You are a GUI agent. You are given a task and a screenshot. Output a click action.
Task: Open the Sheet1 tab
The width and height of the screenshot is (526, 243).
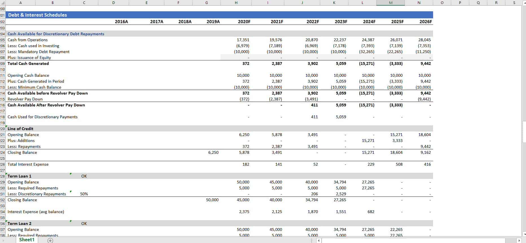[x=27, y=240]
